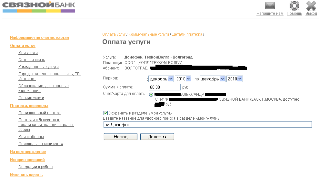Open the Помощь text link
The image size is (319, 183).
(294, 14)
